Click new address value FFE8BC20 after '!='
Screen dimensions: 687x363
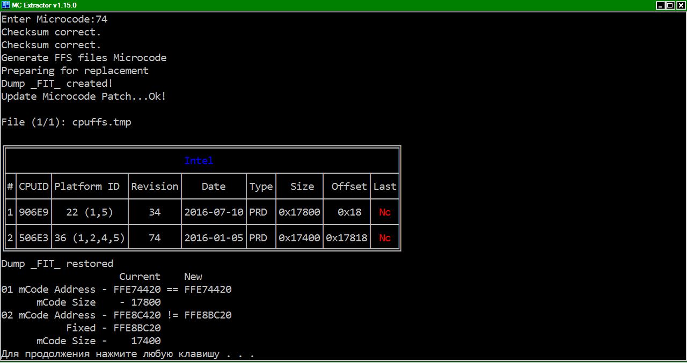tap(208, 315)
